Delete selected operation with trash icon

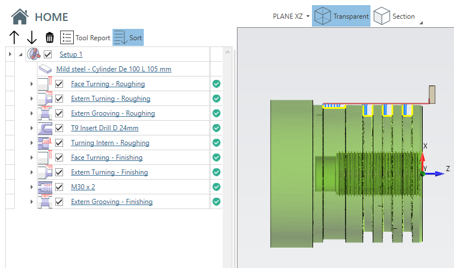[x=50, y=38]
